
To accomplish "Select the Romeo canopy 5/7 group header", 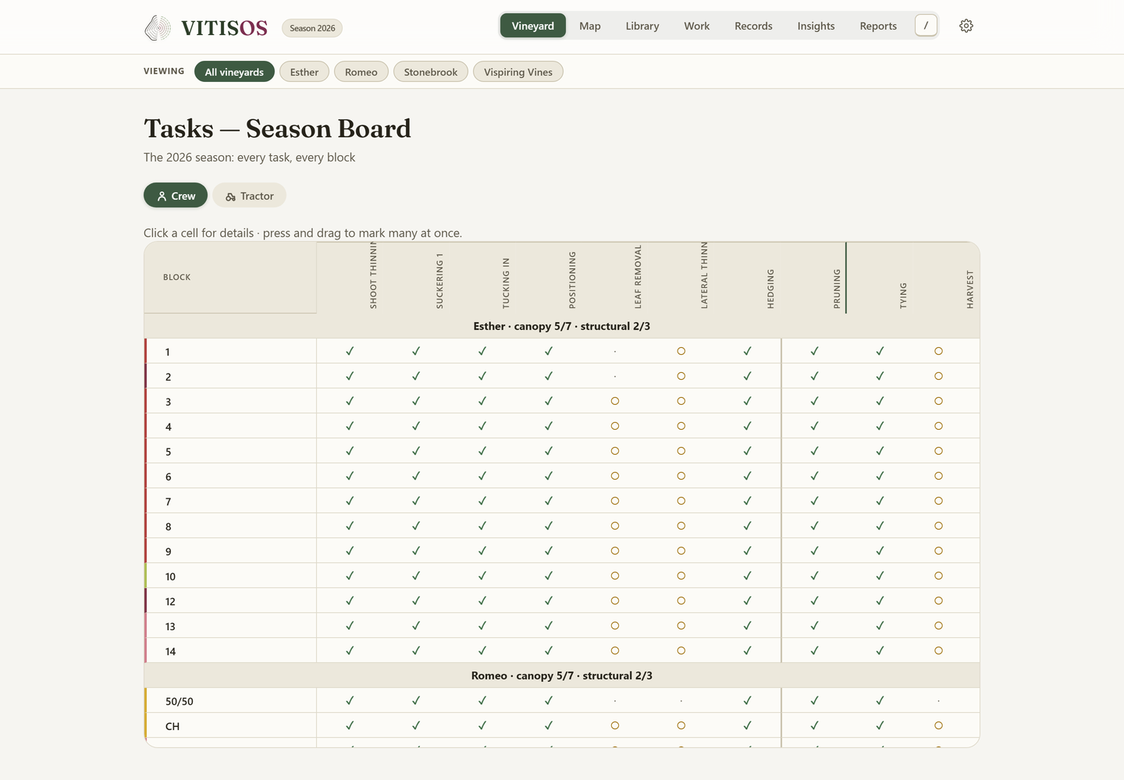I will click(562, 675).
